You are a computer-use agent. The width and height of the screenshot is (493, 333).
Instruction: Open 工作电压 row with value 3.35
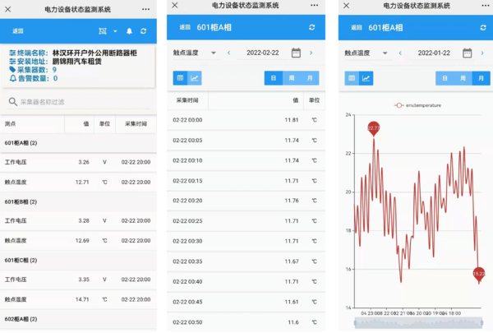point(78,280)
